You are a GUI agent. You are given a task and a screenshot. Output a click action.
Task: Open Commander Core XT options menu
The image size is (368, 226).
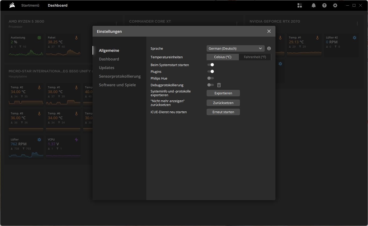tap(237, 24)
